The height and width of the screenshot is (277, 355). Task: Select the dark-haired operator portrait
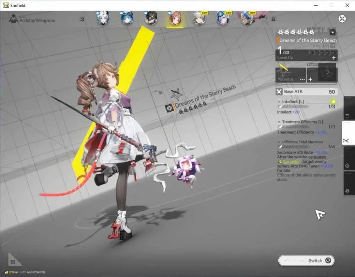click(151, 18)
